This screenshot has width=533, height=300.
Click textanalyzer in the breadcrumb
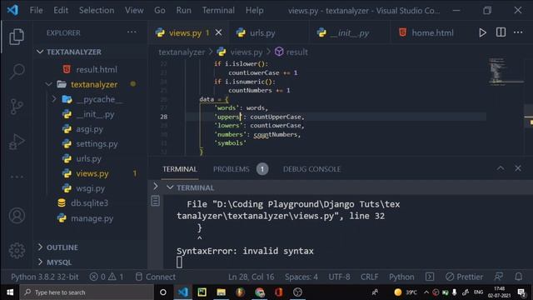point(182,52)
